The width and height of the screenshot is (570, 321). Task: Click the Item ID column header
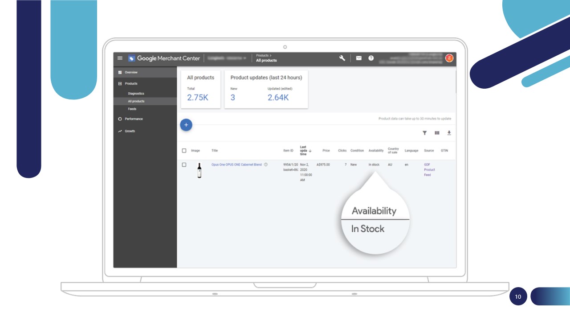coord(288,151)
